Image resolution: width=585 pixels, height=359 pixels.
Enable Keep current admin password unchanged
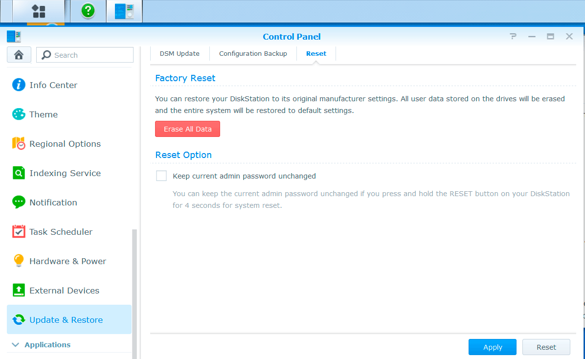[x=161, y=176]
